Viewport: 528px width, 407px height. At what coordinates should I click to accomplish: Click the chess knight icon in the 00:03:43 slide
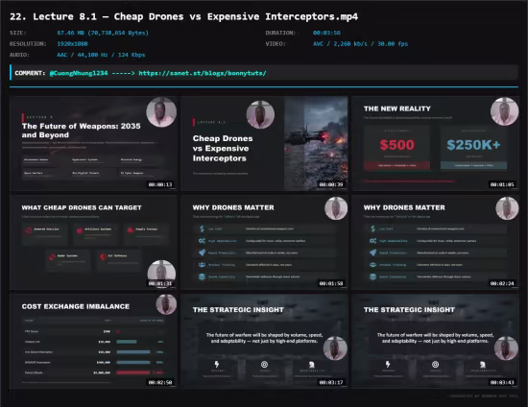point(483,364)
